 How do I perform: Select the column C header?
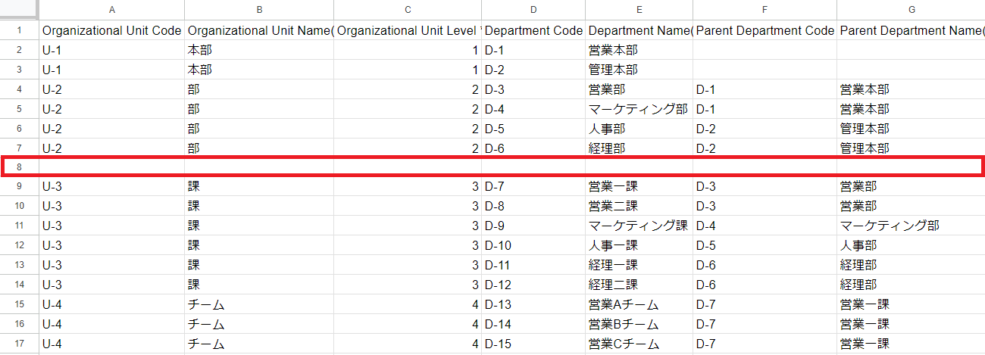[408, 10]
